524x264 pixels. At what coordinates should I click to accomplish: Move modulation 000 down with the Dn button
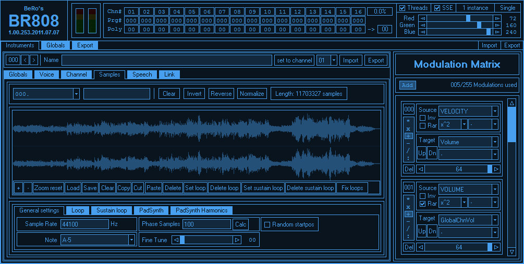coord(432,153)
